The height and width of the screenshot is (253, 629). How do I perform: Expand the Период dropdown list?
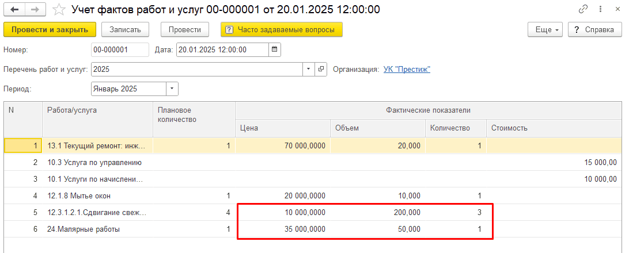point(172,89)
